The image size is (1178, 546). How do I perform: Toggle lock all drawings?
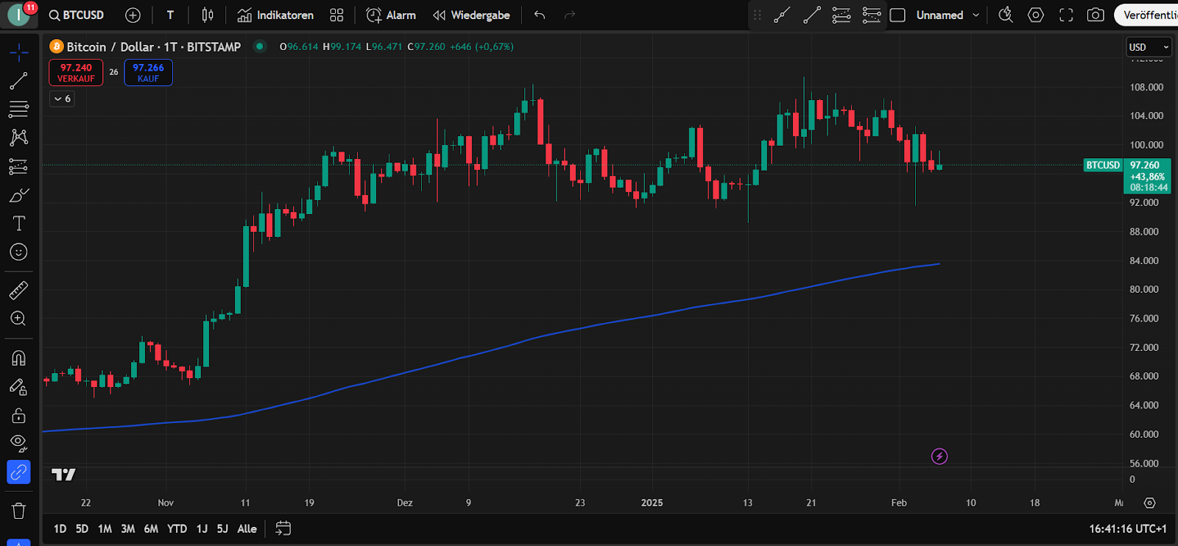19,416
